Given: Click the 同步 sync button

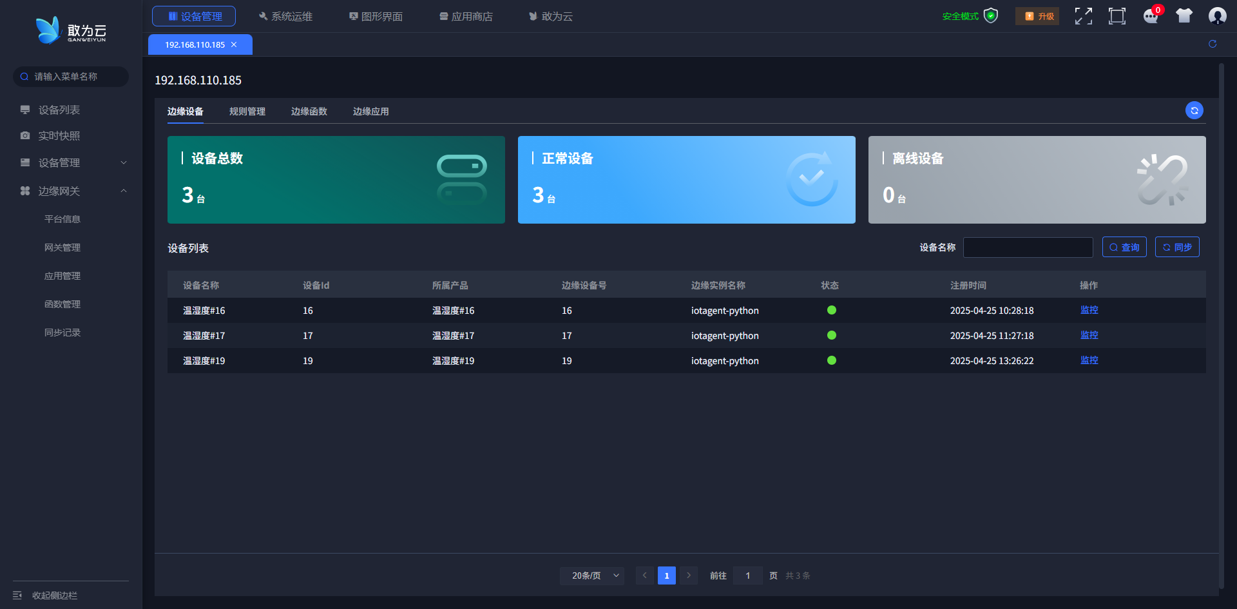Looking at the screenshot, I should coord(1176,247).
